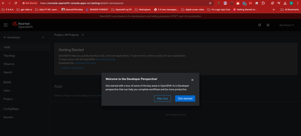Click the Skip tour button
The width and height of the screenshot is (301, 136).
[162, 98]
